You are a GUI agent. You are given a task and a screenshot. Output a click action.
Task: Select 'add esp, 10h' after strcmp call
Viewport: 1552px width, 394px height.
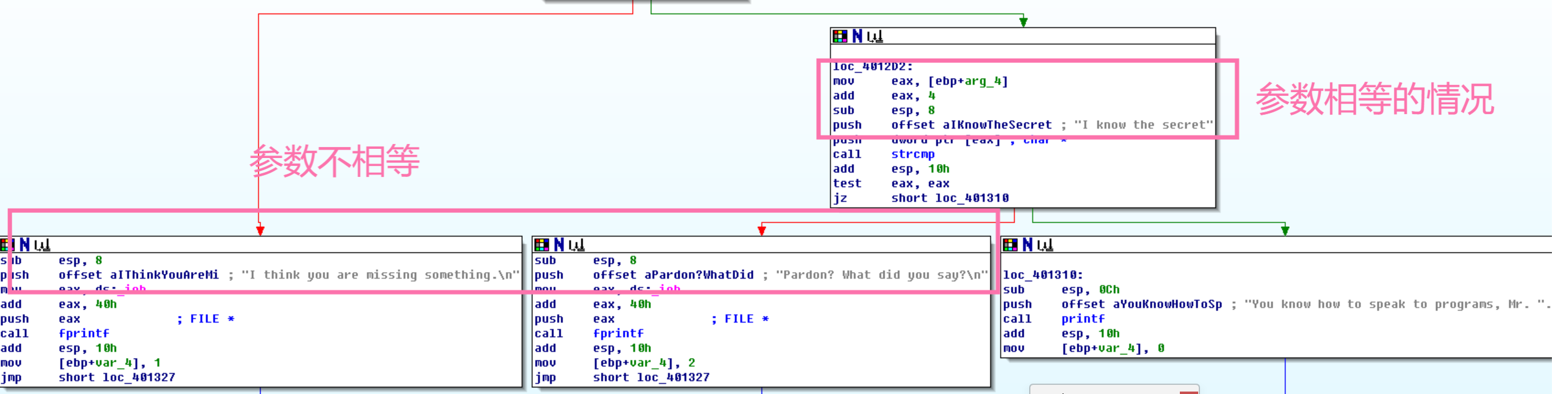coord(891,169)
